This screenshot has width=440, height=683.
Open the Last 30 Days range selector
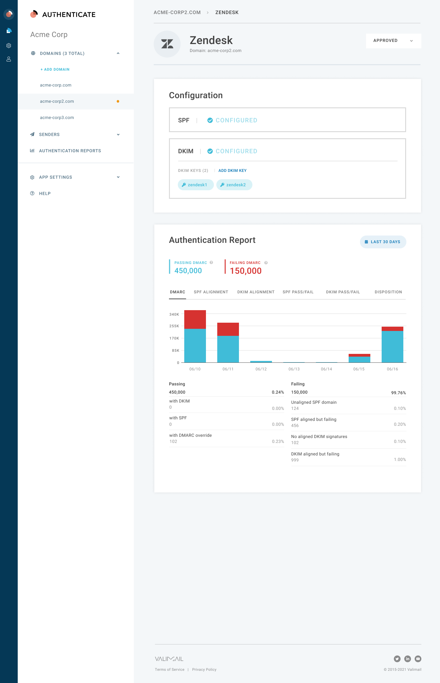click(x=383, y=242)
